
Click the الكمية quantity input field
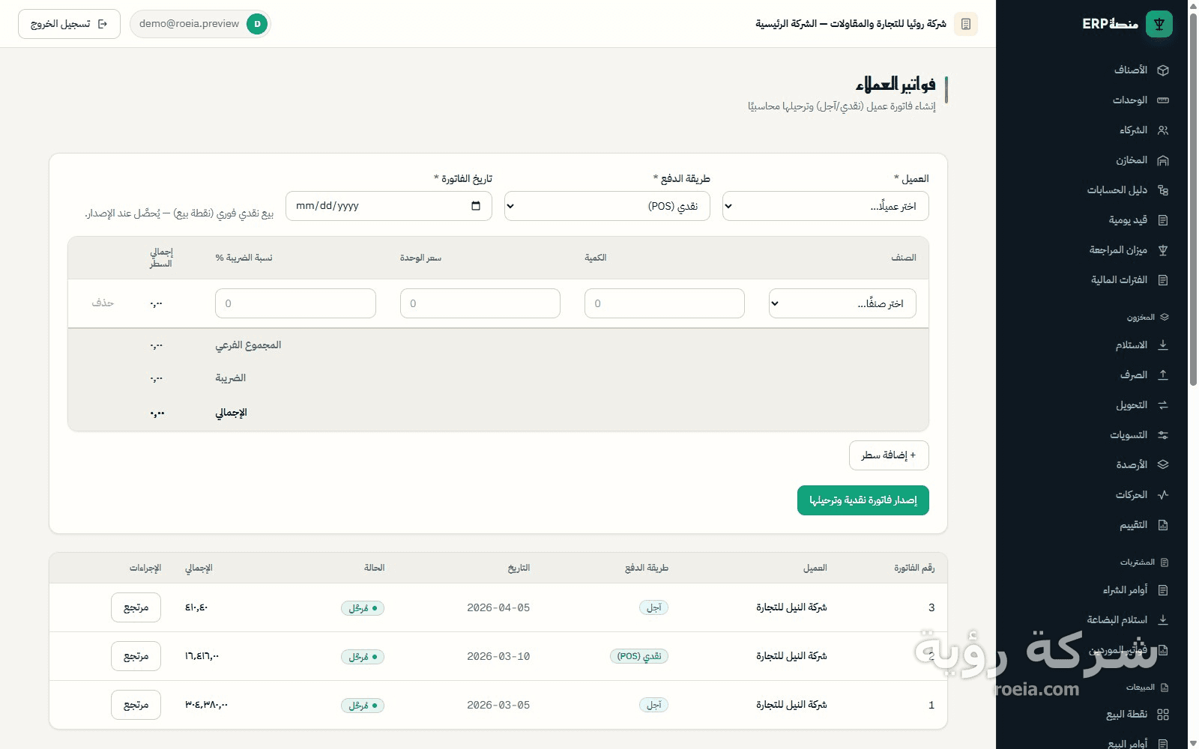665,303
